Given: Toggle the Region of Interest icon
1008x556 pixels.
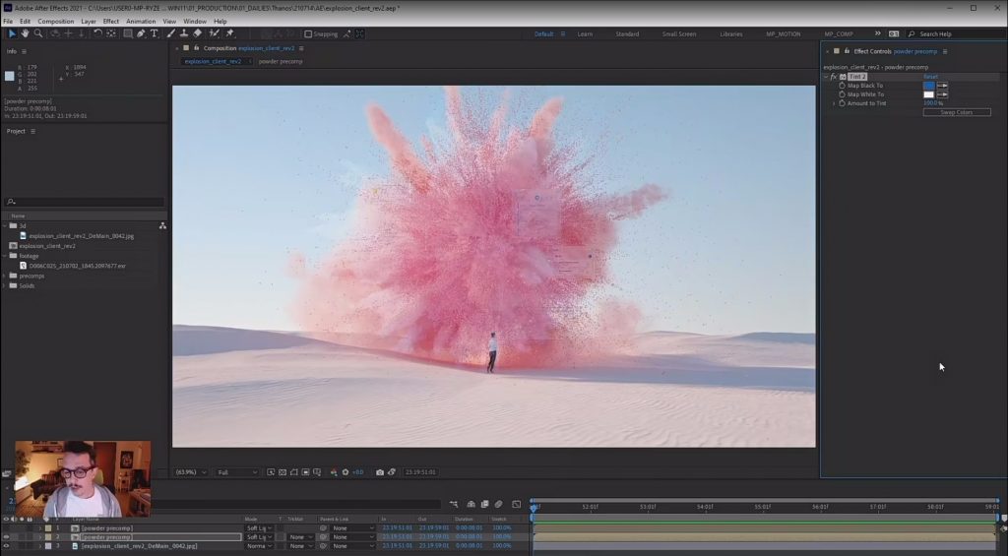Looking at the screenshot, I should (x=305, y=472).
